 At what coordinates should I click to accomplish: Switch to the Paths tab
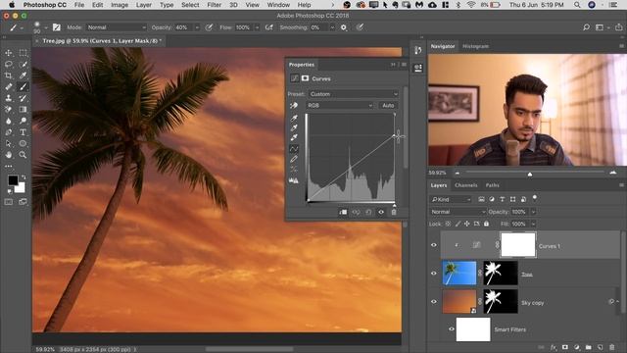coord(492,185)
